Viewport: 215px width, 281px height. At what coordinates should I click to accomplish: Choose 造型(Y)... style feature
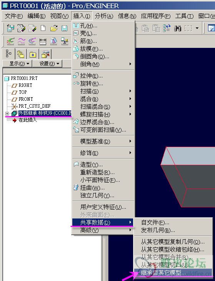103,164
